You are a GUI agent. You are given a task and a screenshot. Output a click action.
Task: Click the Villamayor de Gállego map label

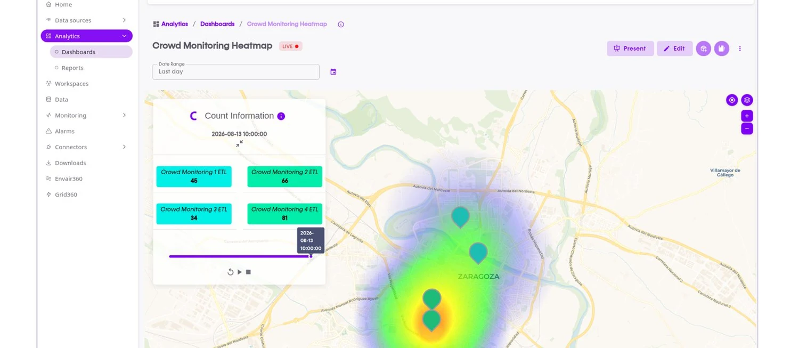[x=725, y=173]
